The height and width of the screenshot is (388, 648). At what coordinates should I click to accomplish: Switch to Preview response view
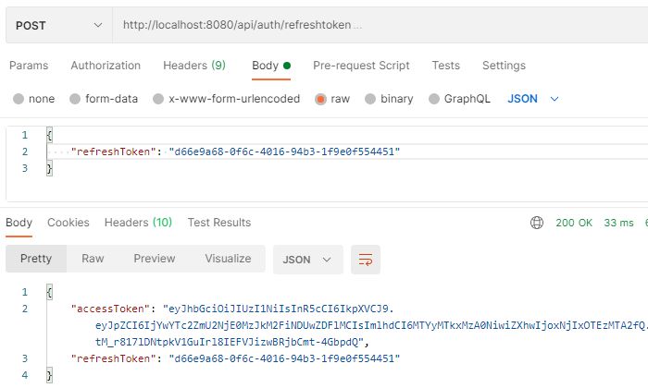click(155, 259)
